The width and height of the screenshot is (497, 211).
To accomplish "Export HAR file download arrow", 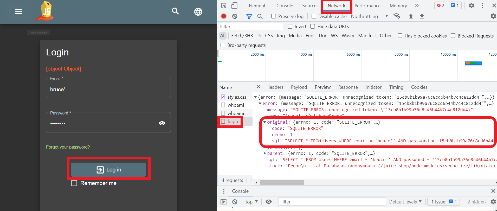I will (x=422, y=16).
